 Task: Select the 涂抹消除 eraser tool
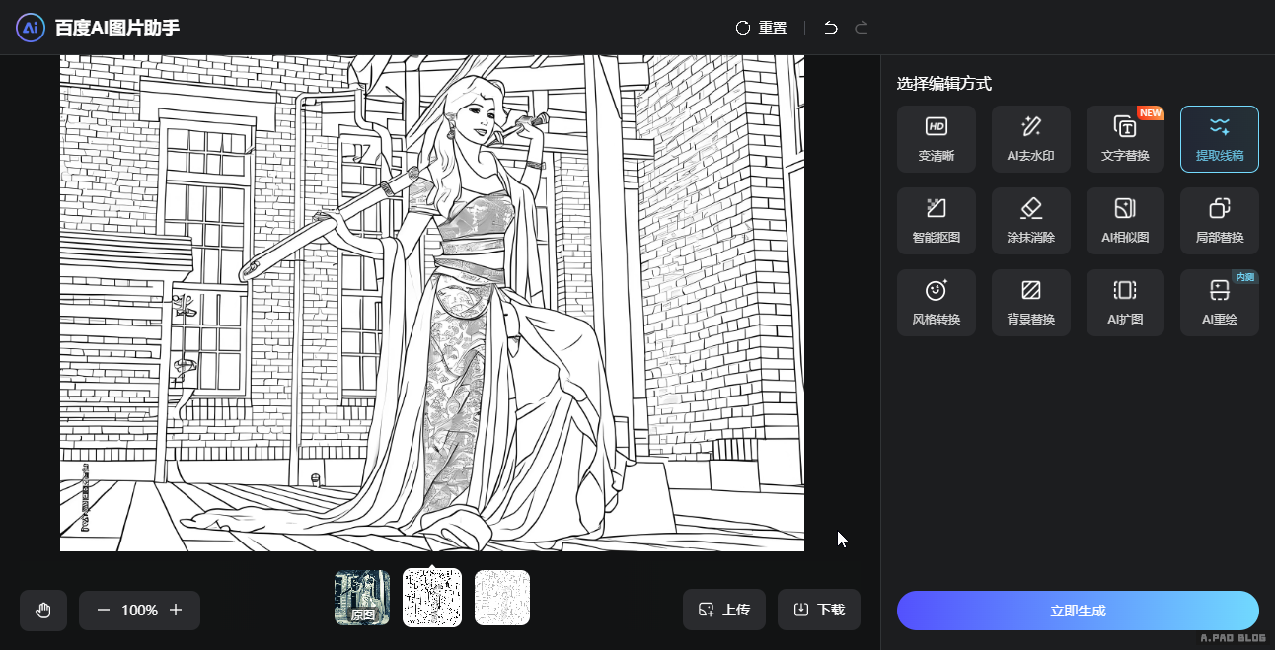pos(1030,221)
